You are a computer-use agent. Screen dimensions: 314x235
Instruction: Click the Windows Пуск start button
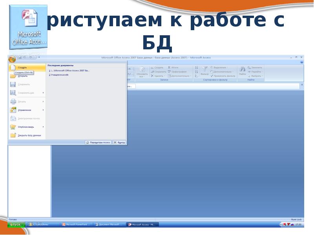tap(16, 224)
